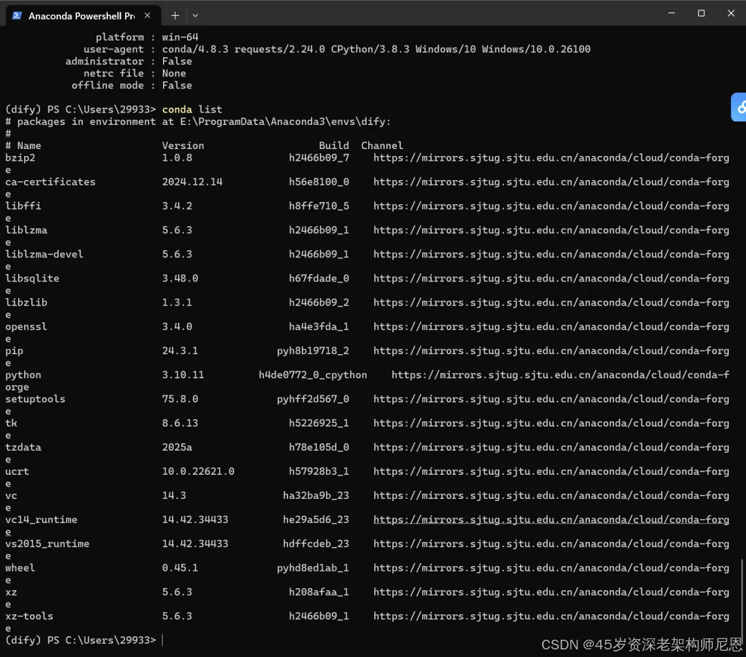
Task: Click the xz build h208afaa_1
Action: [x=318, y=592]
